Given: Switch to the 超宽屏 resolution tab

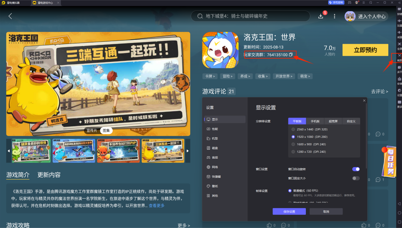Looking at the screenshot, I should pyautogui.click(x=333, y=121).
